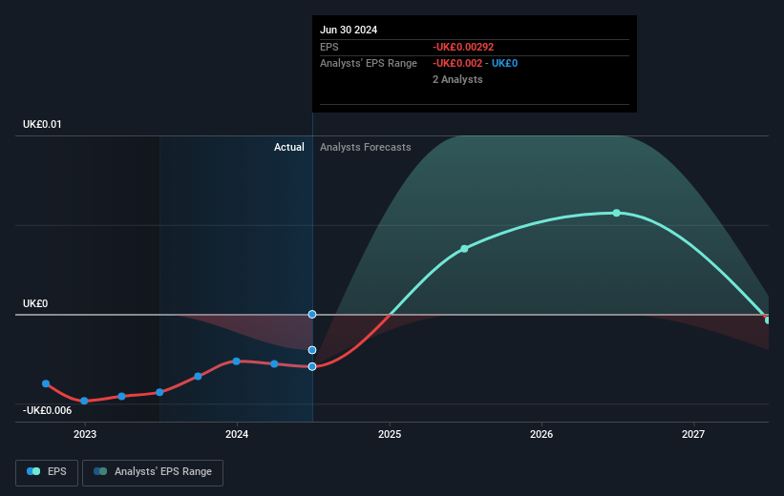Click the 2024 x-axis label
784x496 pixels.
coord(237,435)
